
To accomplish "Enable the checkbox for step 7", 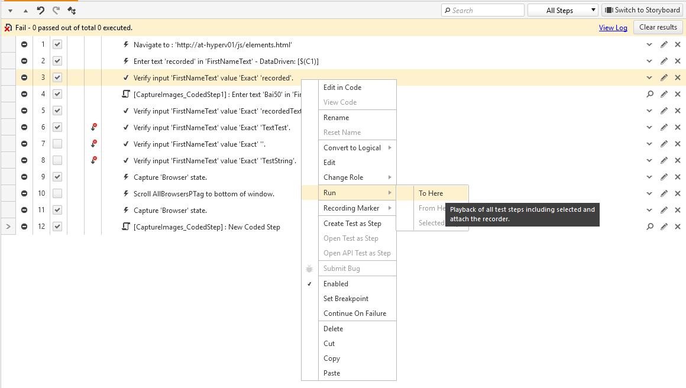I will (57, 144).
